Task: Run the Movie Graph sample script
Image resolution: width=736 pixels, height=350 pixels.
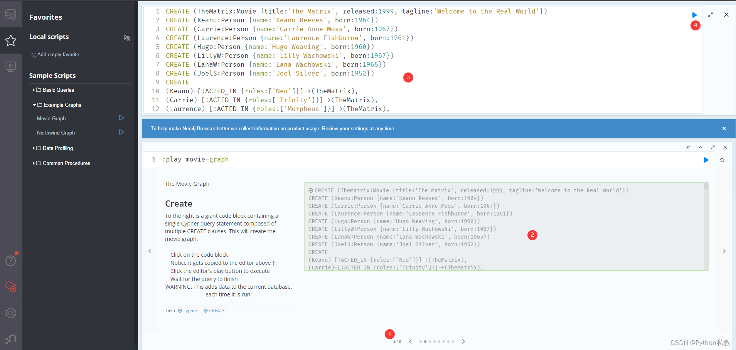Action: pyautogui.click(x=121, y=118)
